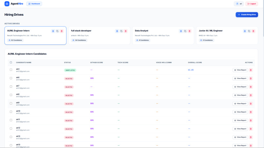Copy icon on Data Analyst card
This screenshot has width=264, height=148.
[185, 31]
